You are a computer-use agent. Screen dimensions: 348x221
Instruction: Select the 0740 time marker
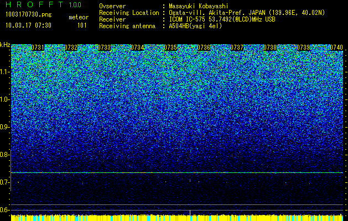click(x=336, y=48)
